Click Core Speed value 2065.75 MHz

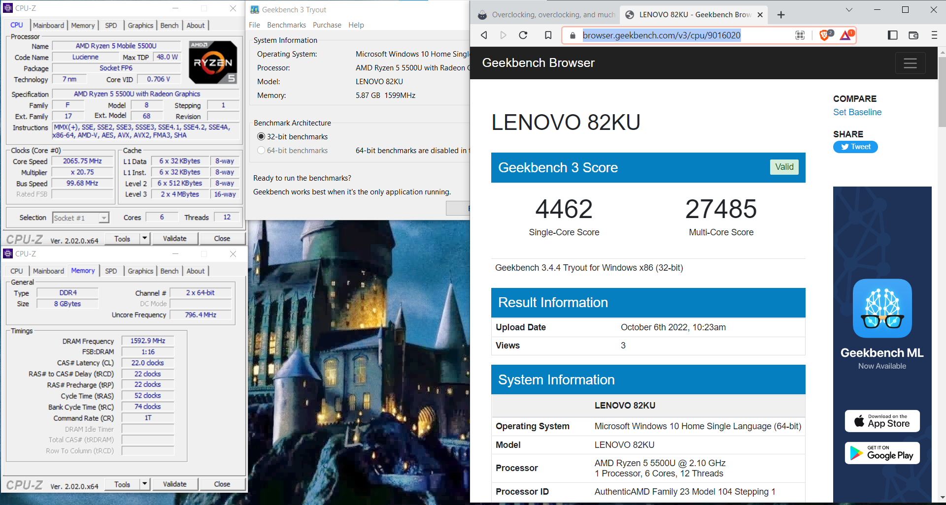coord(82,161)
